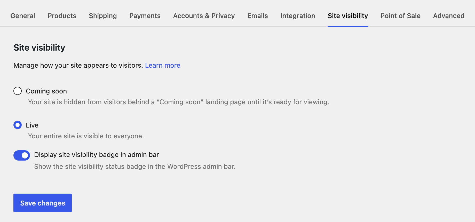The height and width of the screenshot is (222, 475).
Task: Select the Live radio option
Action: click(18, 125)
